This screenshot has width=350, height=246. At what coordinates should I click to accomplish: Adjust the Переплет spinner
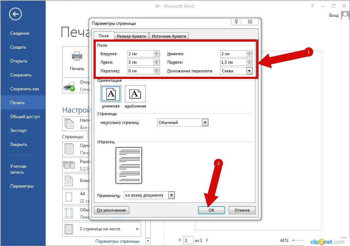pyautogui.click(x=157, y=71)
